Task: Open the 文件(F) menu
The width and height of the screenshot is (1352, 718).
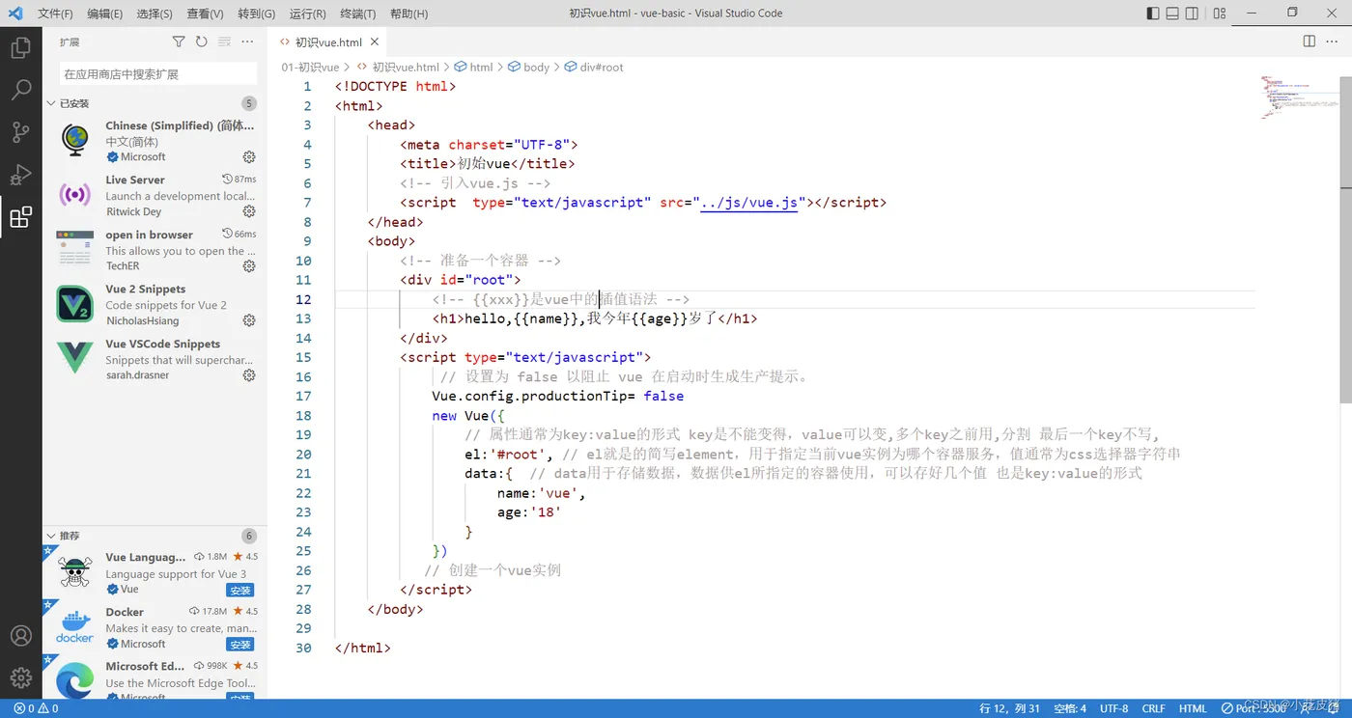Action: [x=55, y=14]
